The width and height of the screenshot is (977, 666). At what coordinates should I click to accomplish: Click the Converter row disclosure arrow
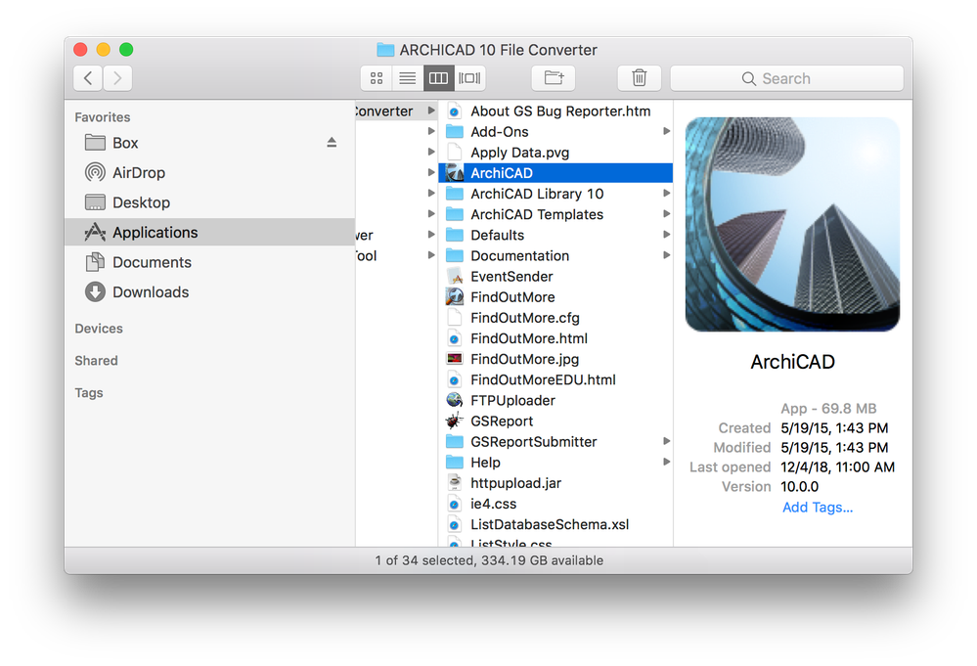pyautogui.click(x=430, y=111)
